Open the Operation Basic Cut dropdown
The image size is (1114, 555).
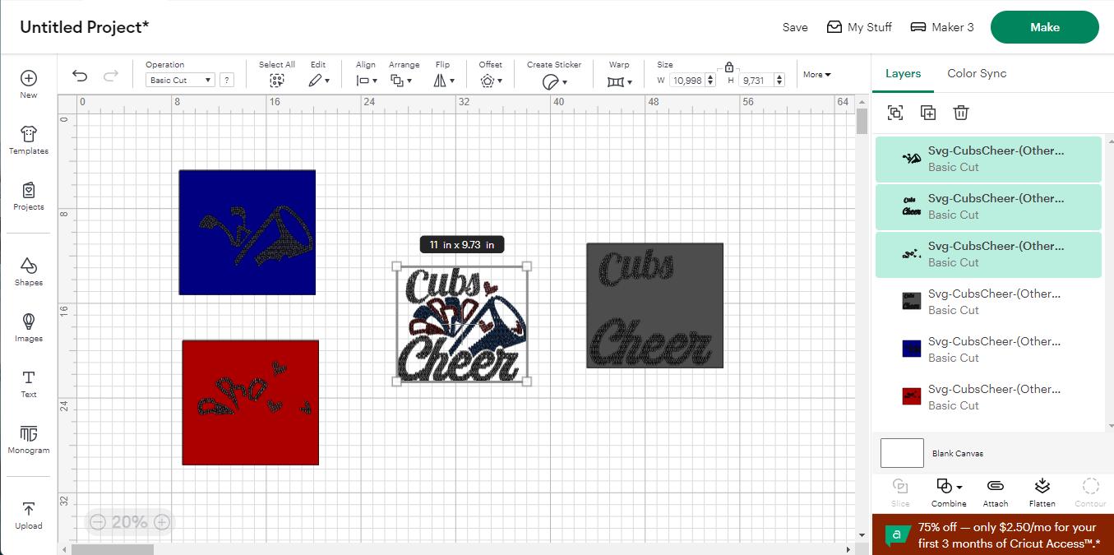tap(180, 81)
